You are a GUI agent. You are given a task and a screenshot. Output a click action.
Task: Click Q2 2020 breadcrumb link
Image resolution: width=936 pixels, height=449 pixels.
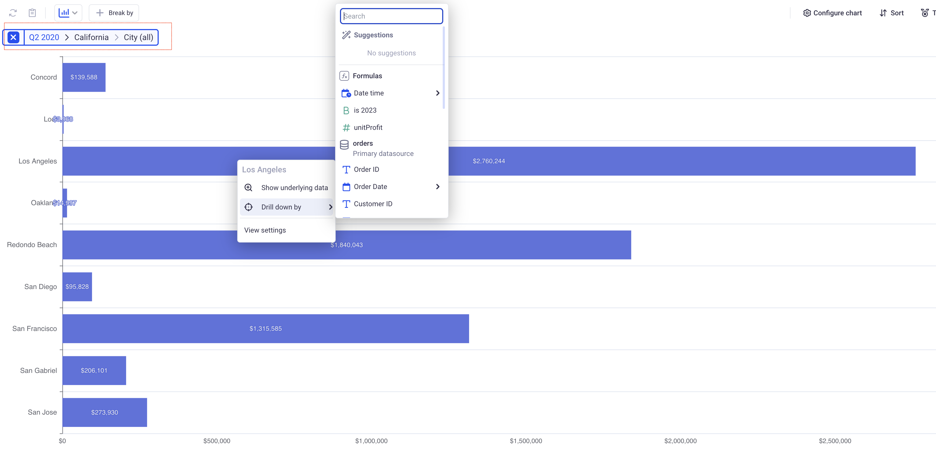pos(44,37)
